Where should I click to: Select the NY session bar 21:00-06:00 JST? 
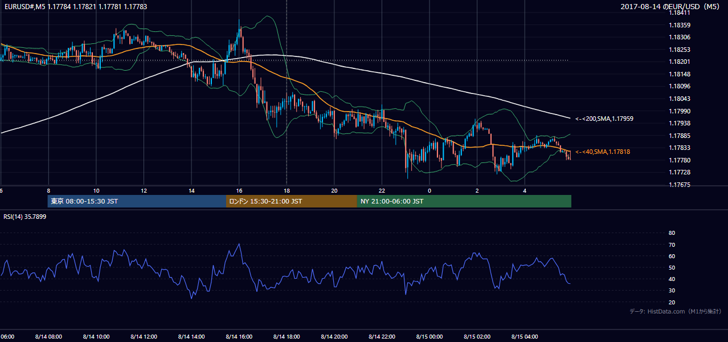[x=464, y=201]
